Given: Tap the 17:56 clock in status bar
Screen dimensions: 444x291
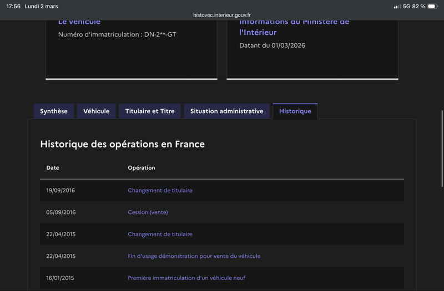Looking at the screenshot, I should coord(13,6).
